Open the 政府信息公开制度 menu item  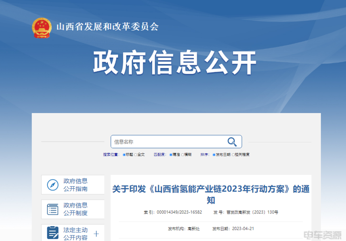[x=76, y=209]
